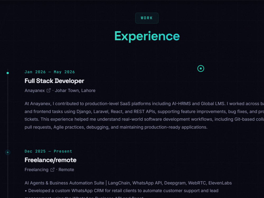Select the Jan 2026 timeline dot
The width and height of the screenshot is (264, 198).
click(x=8, y=73)
